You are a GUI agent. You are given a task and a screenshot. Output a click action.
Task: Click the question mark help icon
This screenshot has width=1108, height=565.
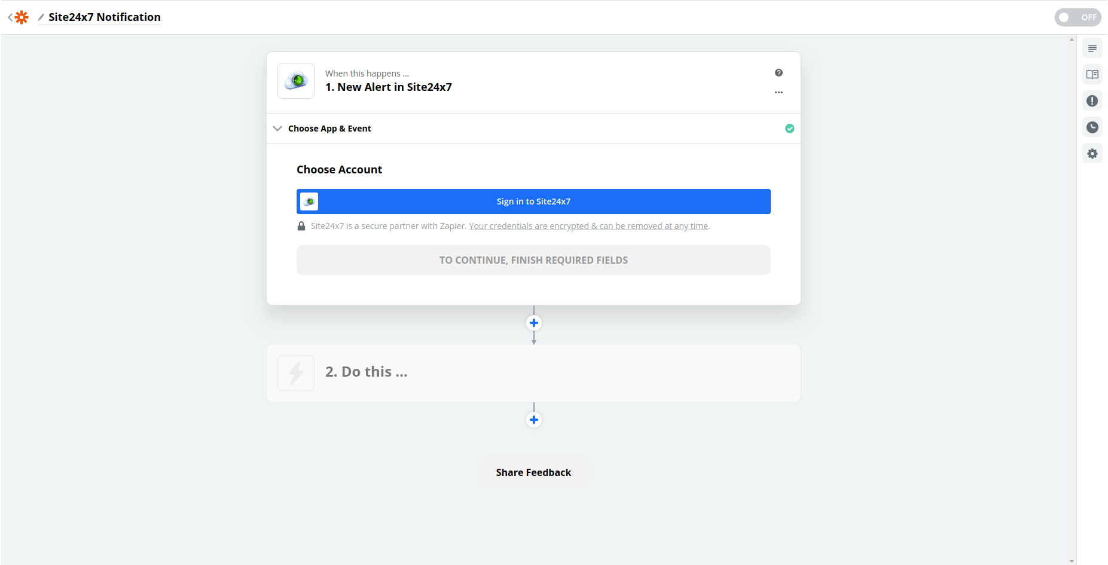click(x=779, y=73)
